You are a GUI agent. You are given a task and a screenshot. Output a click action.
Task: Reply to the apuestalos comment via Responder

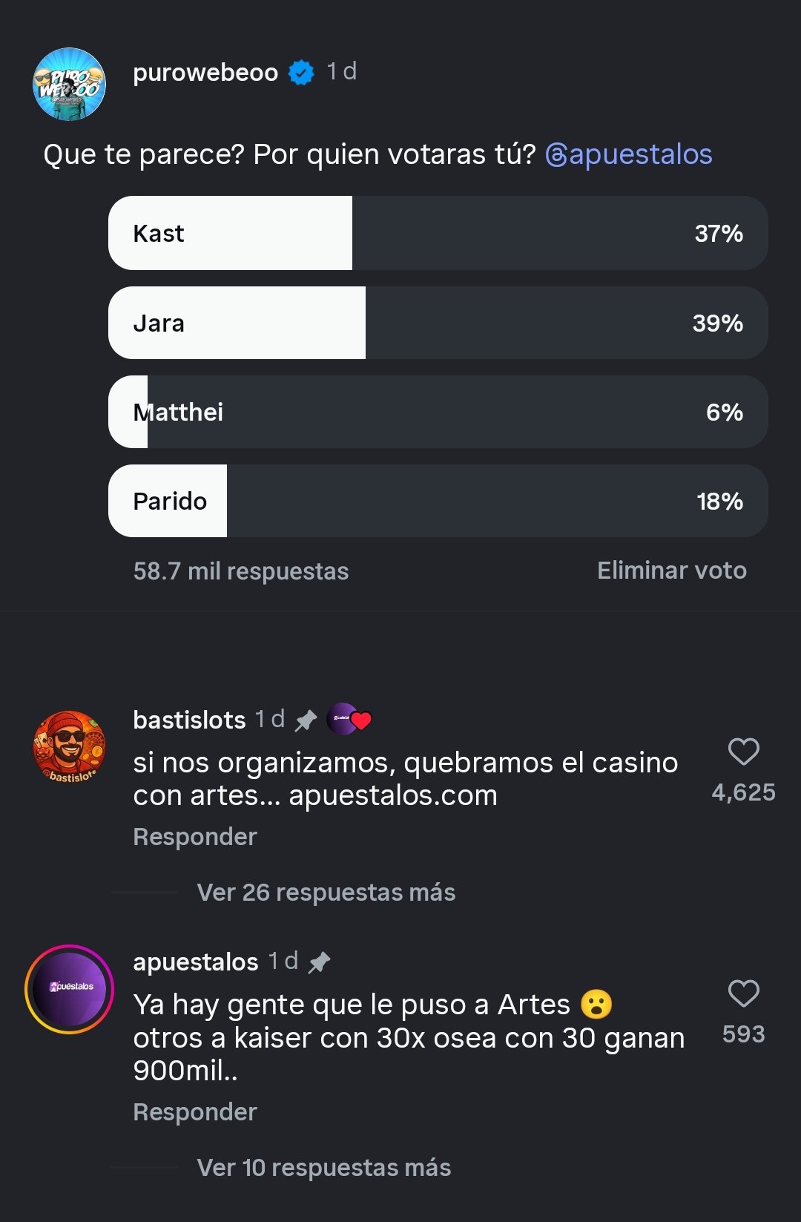coord(195,1111)
